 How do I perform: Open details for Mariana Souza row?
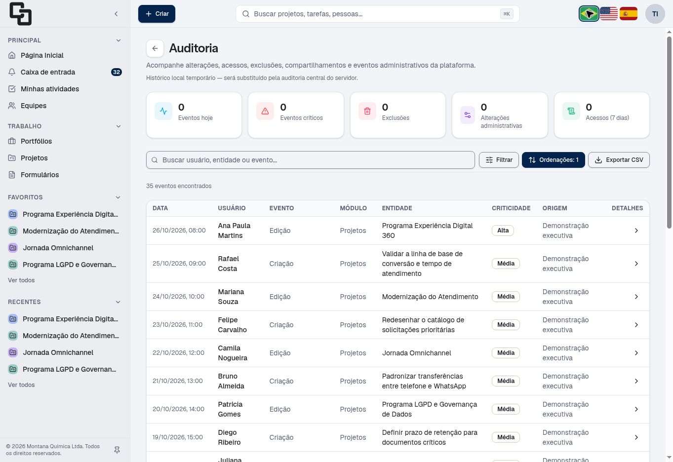point(636,297)
